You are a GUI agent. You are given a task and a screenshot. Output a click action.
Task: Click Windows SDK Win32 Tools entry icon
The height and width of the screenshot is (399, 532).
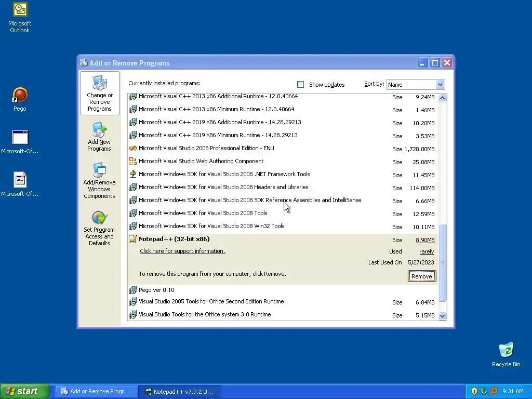132,226
